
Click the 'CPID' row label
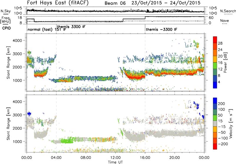point(6,28)
